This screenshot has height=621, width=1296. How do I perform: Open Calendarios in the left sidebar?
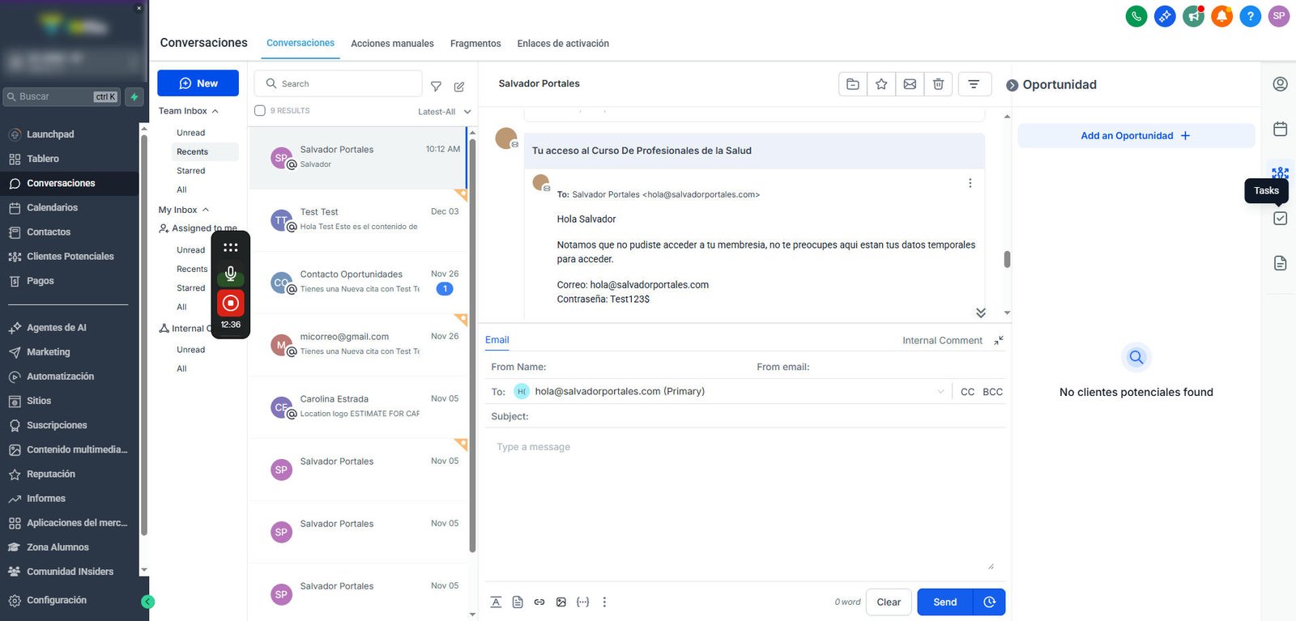point(52,207)
